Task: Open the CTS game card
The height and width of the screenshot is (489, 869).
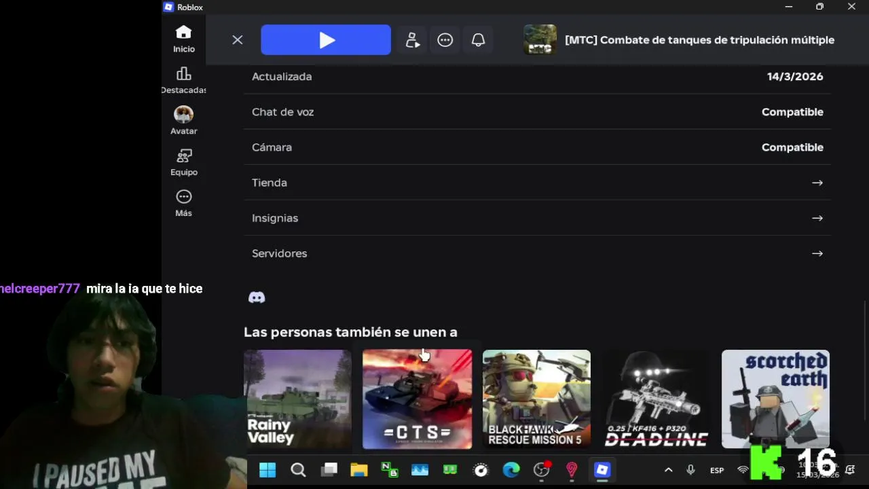Action: 417,399
